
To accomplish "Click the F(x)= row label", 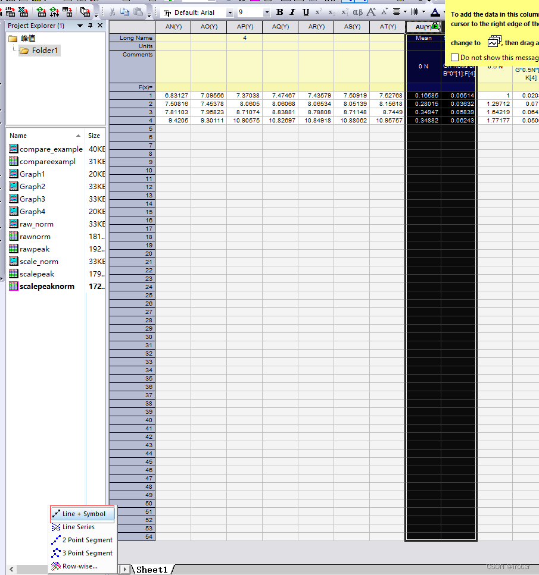I will 132,87.
